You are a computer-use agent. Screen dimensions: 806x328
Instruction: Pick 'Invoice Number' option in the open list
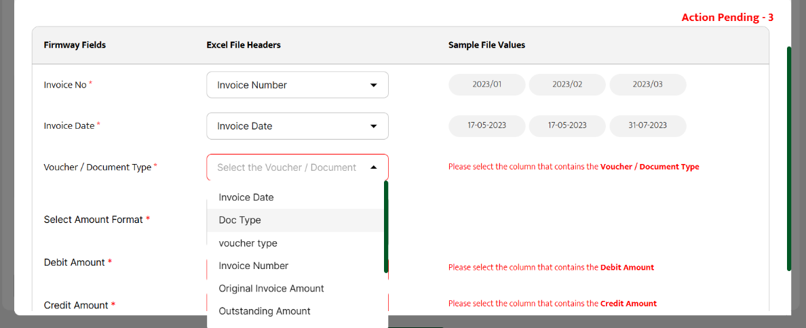tap(253, 266)
